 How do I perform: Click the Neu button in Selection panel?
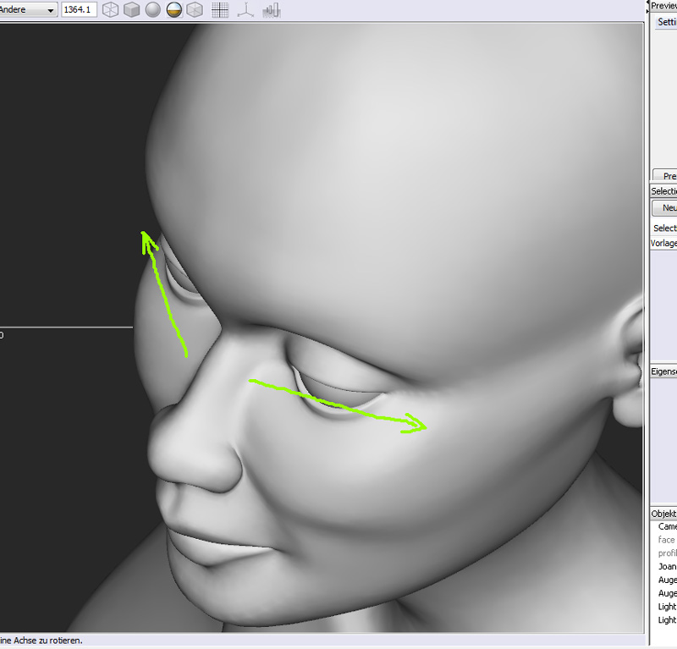(x=664, y=207)
